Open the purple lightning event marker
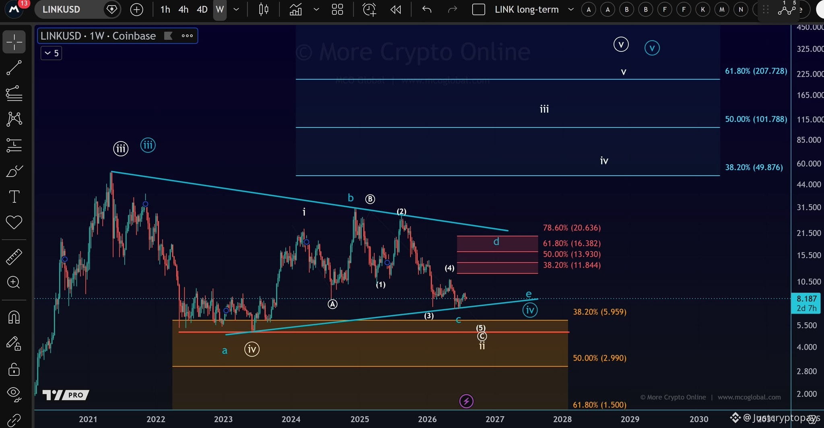This screenshot has width=824, height=428. pyautogui.click(x=466, y=401)
